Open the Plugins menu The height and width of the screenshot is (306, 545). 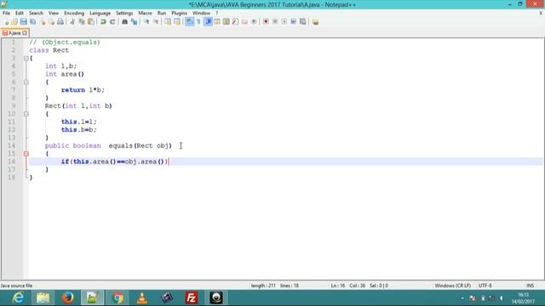(x=179, y=14)
